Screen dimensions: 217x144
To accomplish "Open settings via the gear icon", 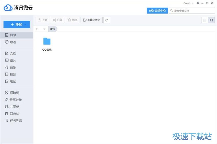I will click(198, 3).
